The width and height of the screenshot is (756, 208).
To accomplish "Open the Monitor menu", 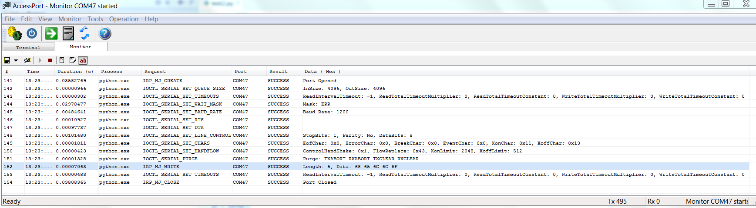I will (x=70, y=19).
